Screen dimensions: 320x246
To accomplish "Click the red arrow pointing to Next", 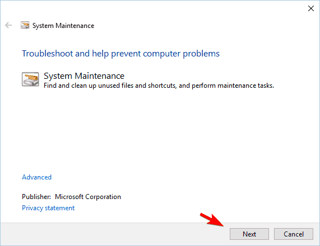I will [x=212, y=220].
